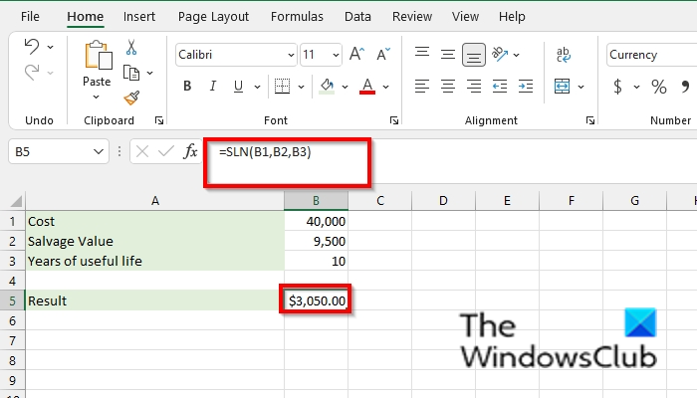The image size is (697, 398).
Task: Click the Decrease Indent icon
Action: [500, 87]
